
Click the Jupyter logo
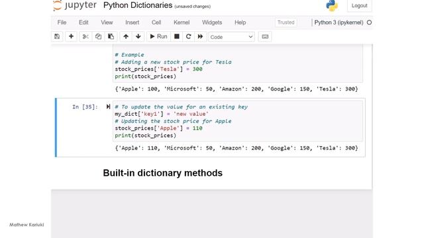point(75,5)
